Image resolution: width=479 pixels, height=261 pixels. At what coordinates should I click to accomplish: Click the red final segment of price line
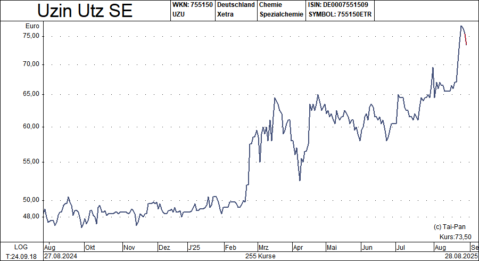[465, 39]
